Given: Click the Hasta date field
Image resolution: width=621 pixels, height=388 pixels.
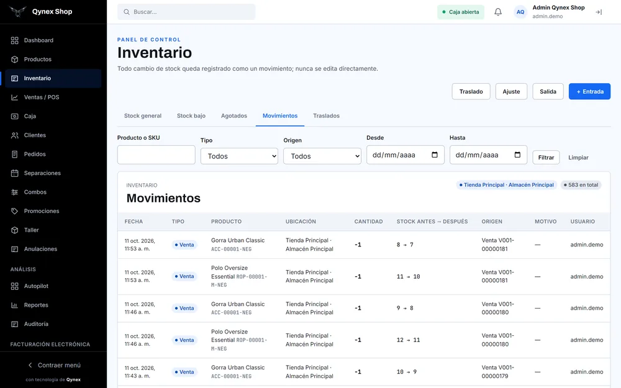Looking at the screenshot, I should (488, 155).
